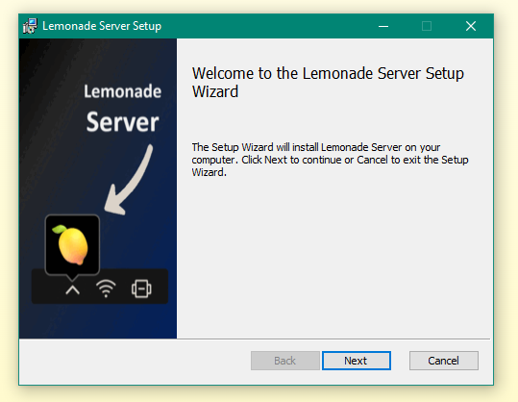518x402 pixels.
Task: Cancel the Lemonade Server setup
Action: point(443,361)
